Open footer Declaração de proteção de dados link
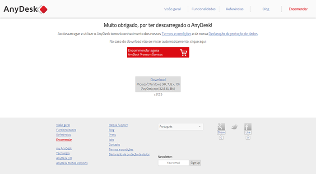This screenshot has width=316, height=174. pos(129,154)
